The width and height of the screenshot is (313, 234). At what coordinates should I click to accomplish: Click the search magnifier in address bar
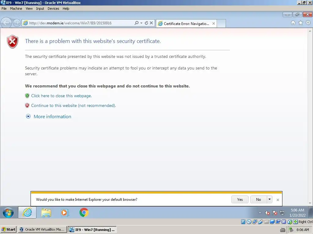tap(137, 23)
